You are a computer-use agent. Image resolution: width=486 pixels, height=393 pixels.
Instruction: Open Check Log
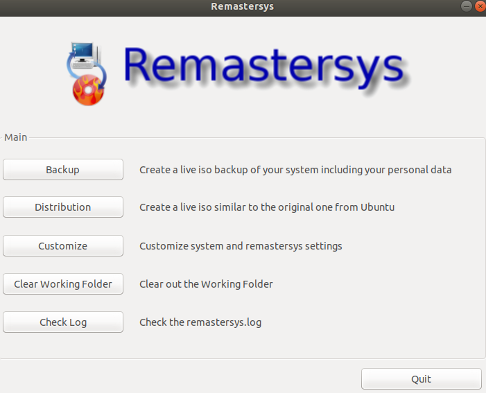click(x=63, y=322)
